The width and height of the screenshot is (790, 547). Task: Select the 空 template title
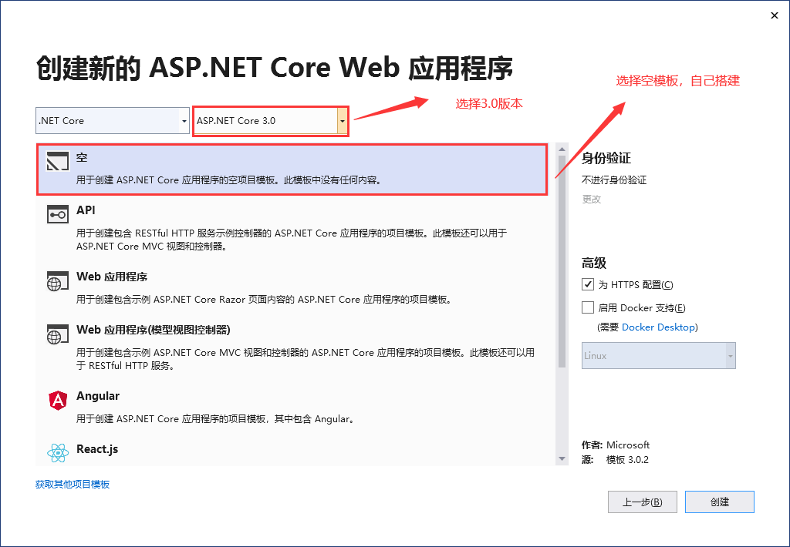82,157
